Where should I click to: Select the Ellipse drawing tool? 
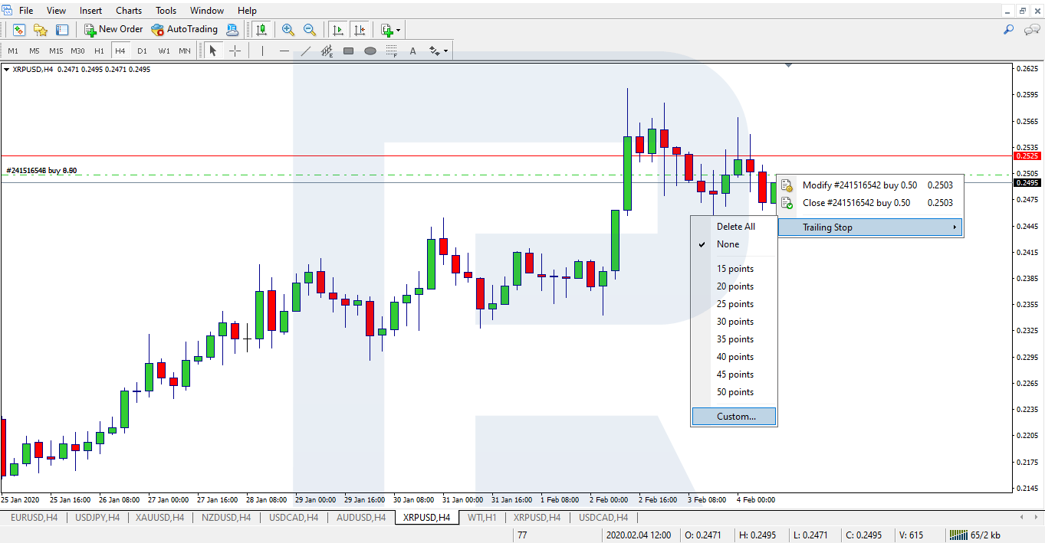tap(370, 51)
